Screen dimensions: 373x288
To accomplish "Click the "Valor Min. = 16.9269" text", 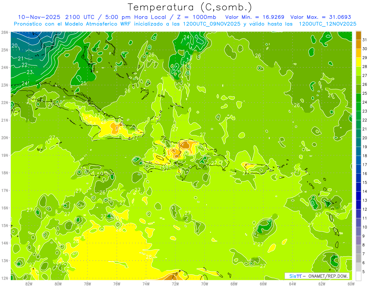I will point(255,17).
